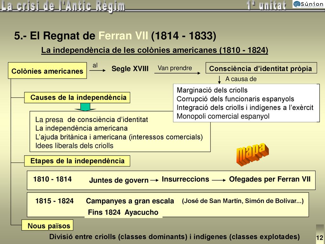Click the underlined subtitle about colònies americanes
The width and height of the screenshot is (325, 244).
155,50
